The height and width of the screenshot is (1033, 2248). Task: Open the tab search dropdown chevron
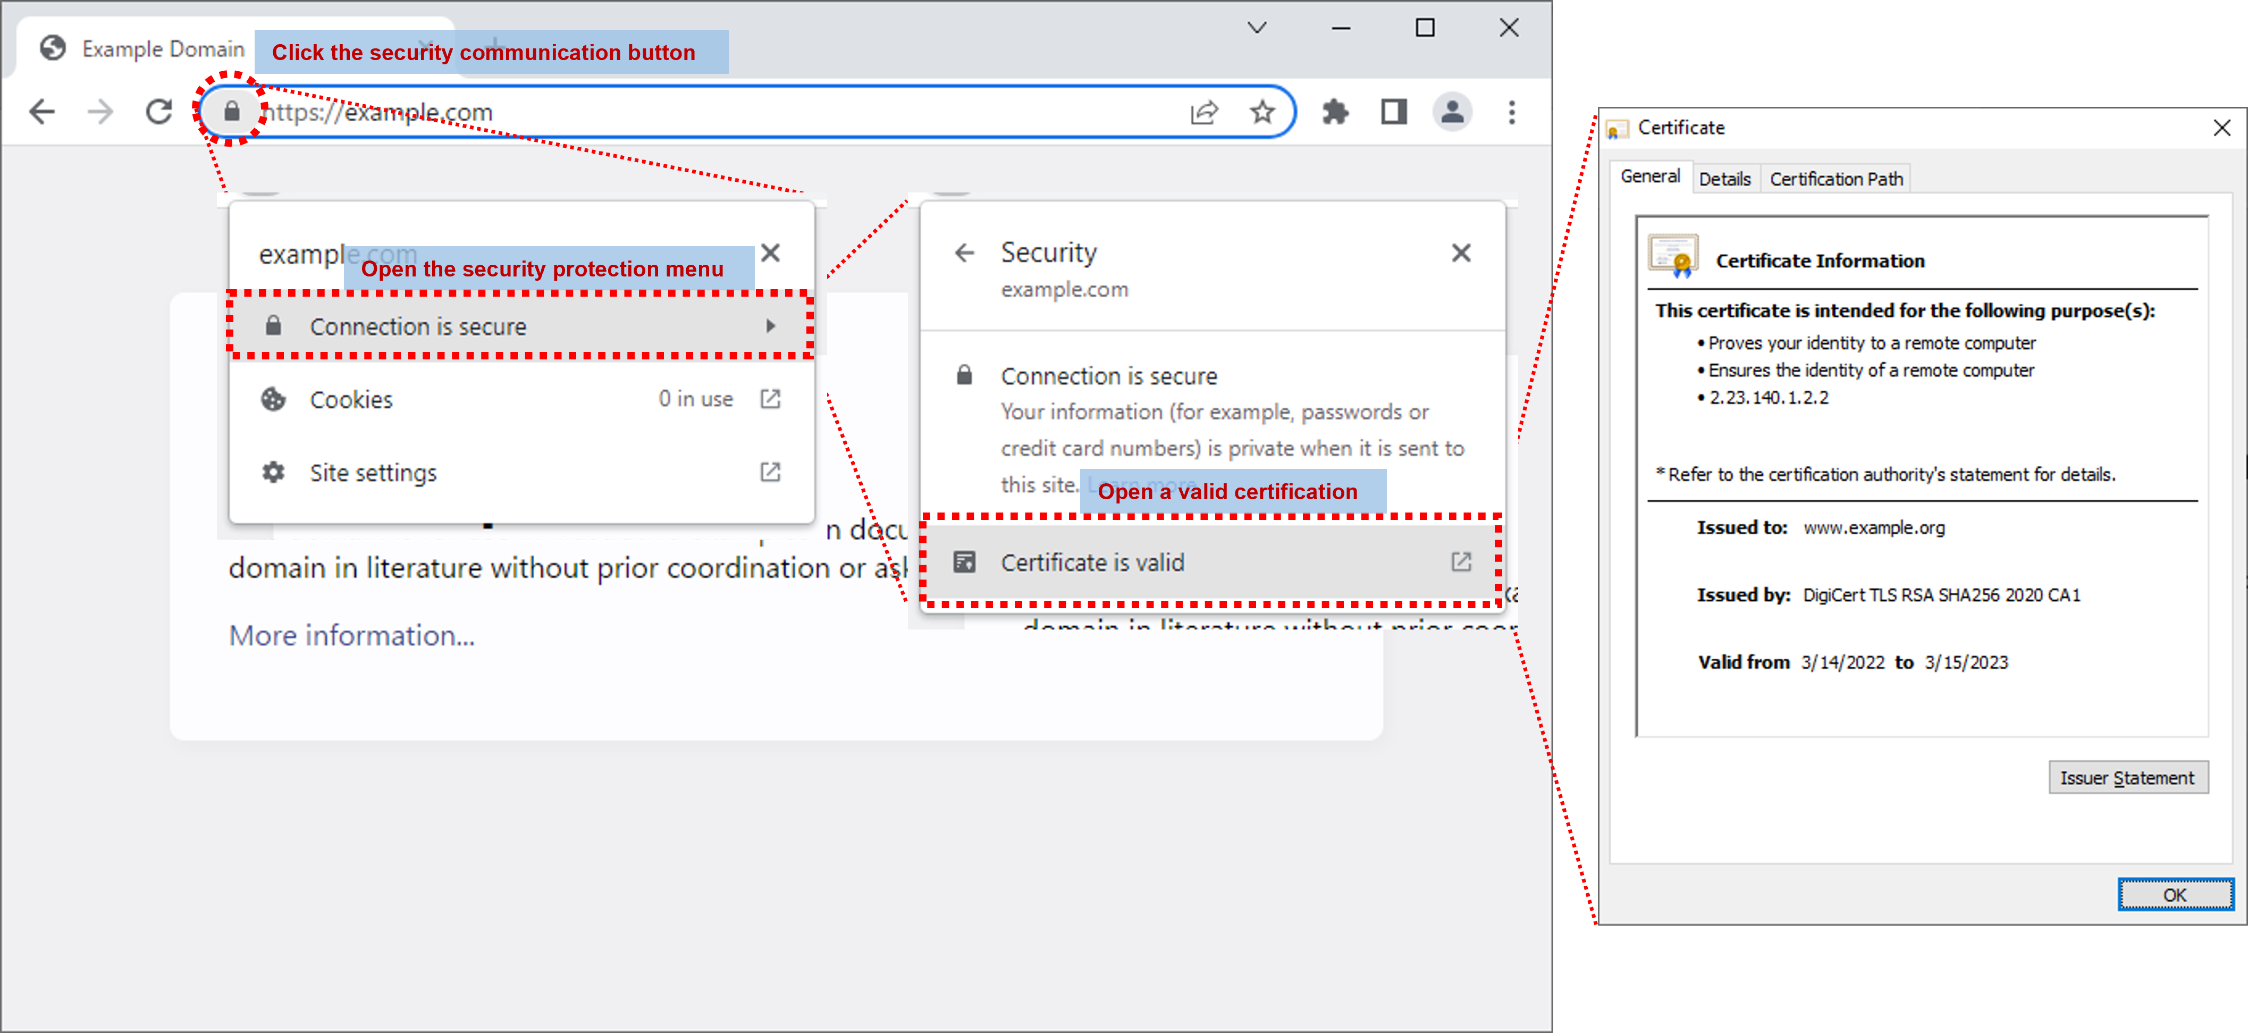click(x=1257, y=27)
